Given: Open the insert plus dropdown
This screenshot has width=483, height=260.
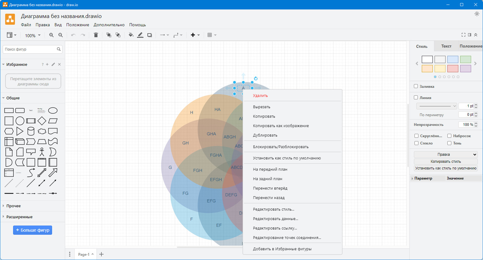Looking at the screenshot, I should coord(195,35).
